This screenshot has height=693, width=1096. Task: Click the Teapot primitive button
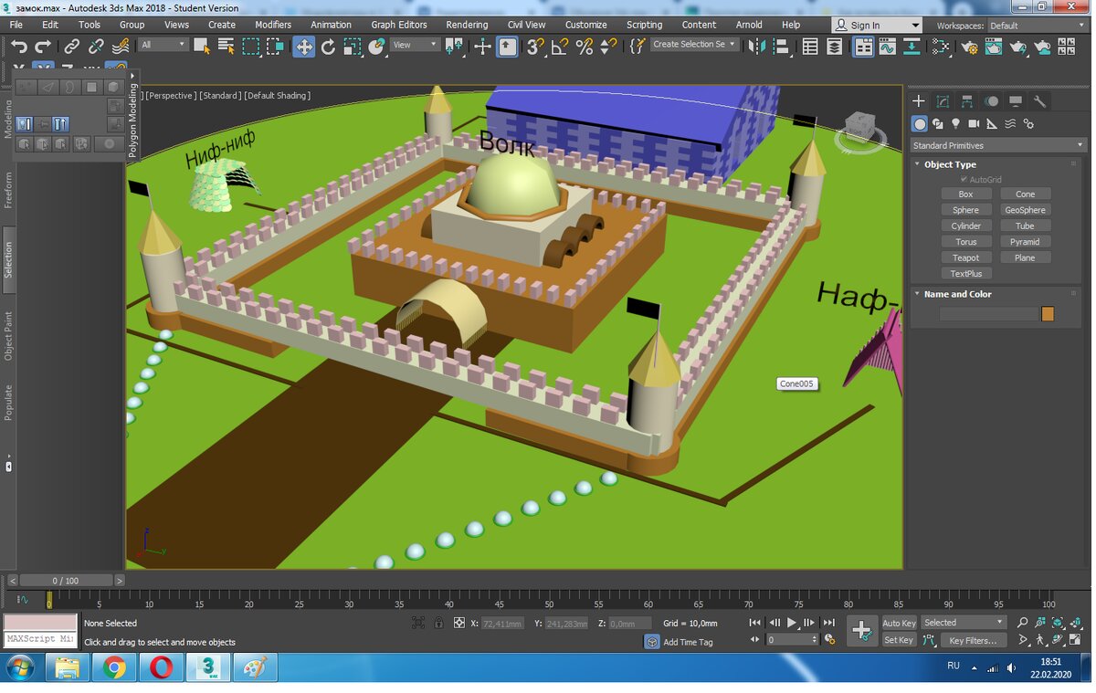click(x=965, y=257)
